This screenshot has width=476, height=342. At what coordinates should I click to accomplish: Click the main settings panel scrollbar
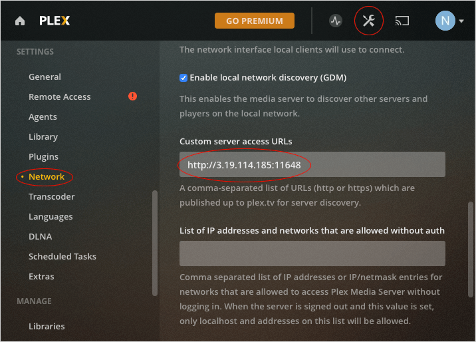471,249
